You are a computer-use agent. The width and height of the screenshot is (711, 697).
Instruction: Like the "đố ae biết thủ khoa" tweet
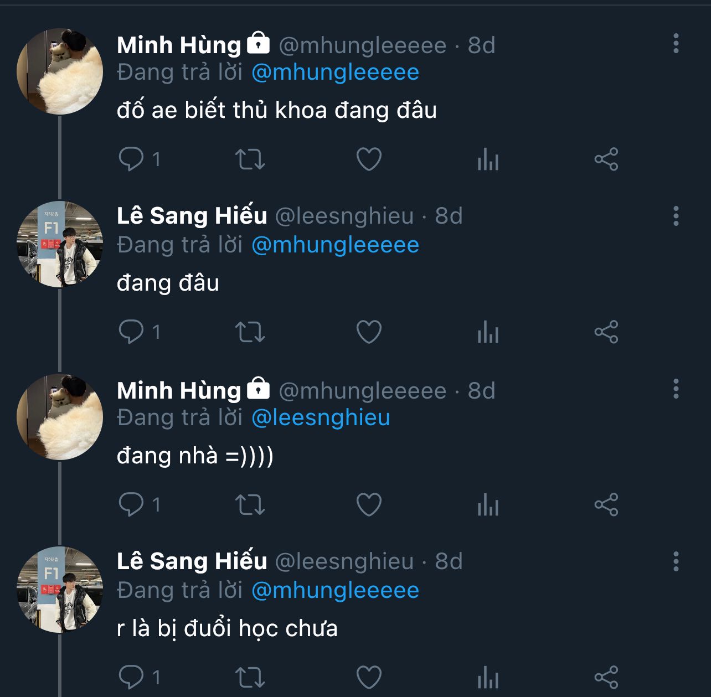pos(369,159)
